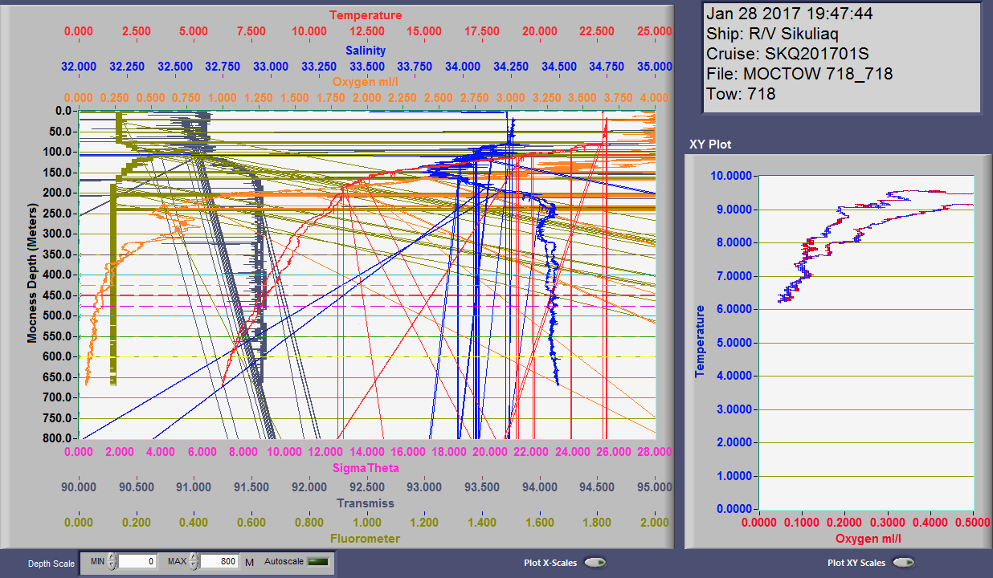Click the Mocness Depth (Meters) axis label

pyautogui.click(x=32, y=274)
